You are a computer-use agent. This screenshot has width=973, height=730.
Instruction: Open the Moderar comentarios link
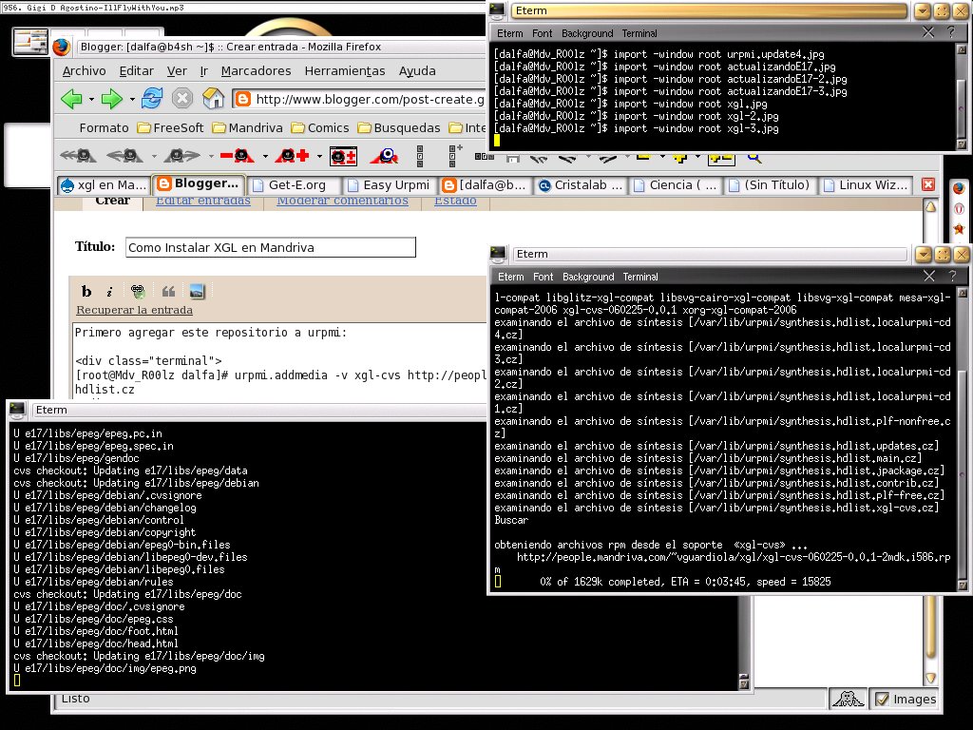point(342,201)
